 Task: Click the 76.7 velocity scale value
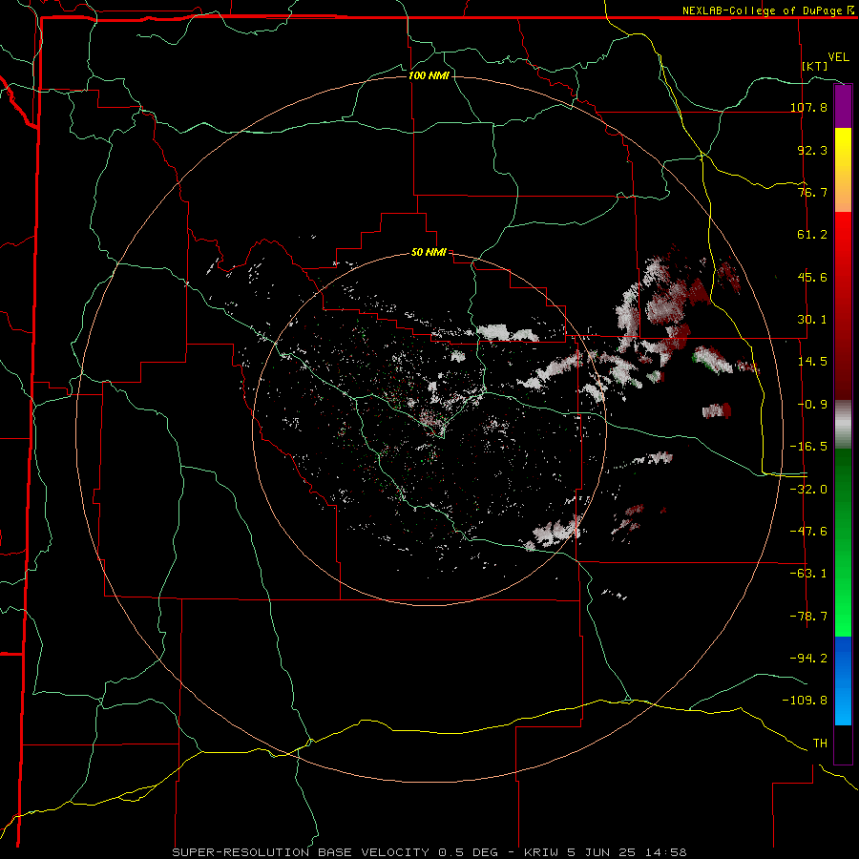812,192
